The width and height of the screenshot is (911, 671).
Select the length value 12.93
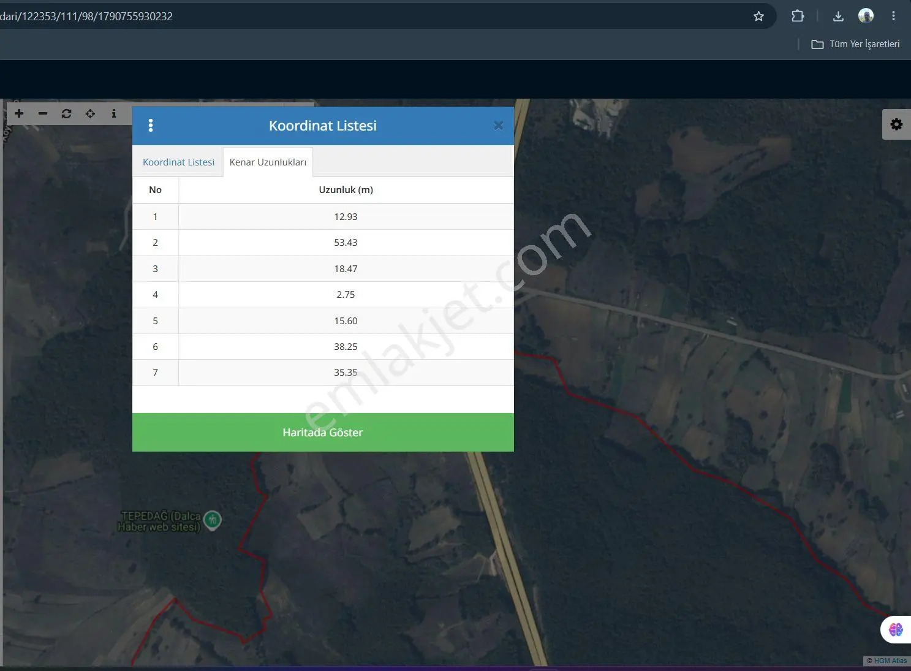click(346, 217)
